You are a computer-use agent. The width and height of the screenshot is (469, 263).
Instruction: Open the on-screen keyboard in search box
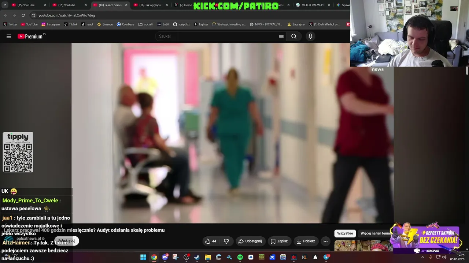coord(281,36)
